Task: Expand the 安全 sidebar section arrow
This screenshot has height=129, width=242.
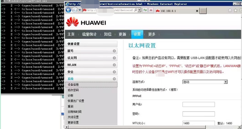Action: click(114, 72)
